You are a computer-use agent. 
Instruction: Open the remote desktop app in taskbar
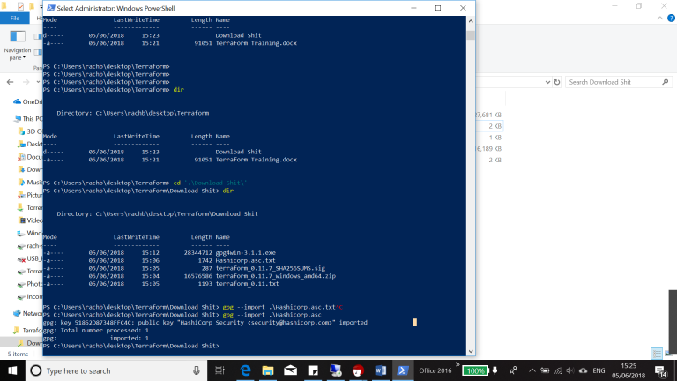tap(336, 370)
